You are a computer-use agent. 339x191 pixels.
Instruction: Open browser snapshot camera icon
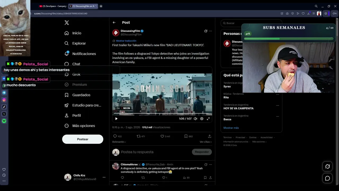click(287, 14)
